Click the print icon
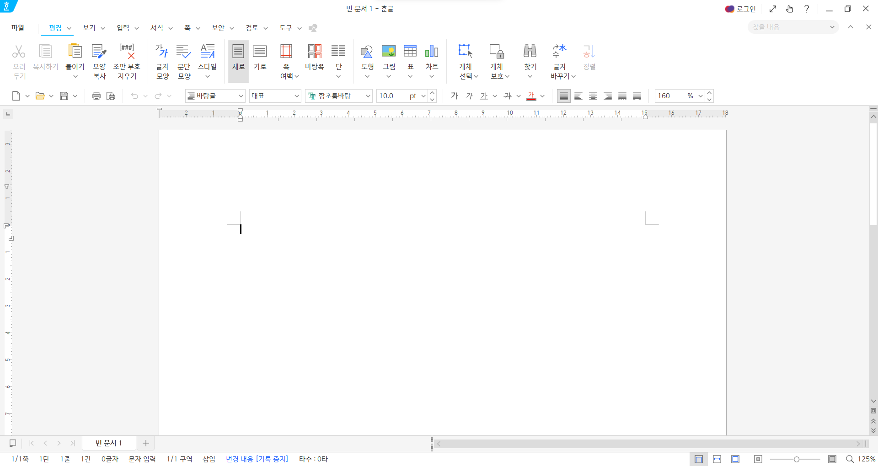 click(96, 96)
